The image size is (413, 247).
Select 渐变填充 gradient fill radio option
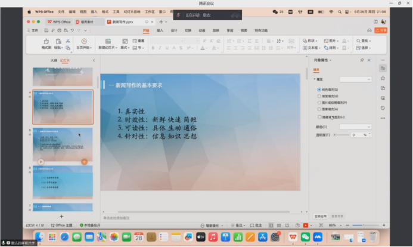(319, 96)
